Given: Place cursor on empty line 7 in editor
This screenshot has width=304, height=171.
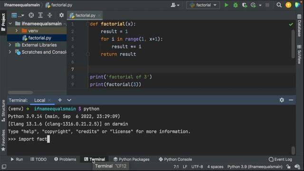Looking at the screenshot, I should 192,69.
